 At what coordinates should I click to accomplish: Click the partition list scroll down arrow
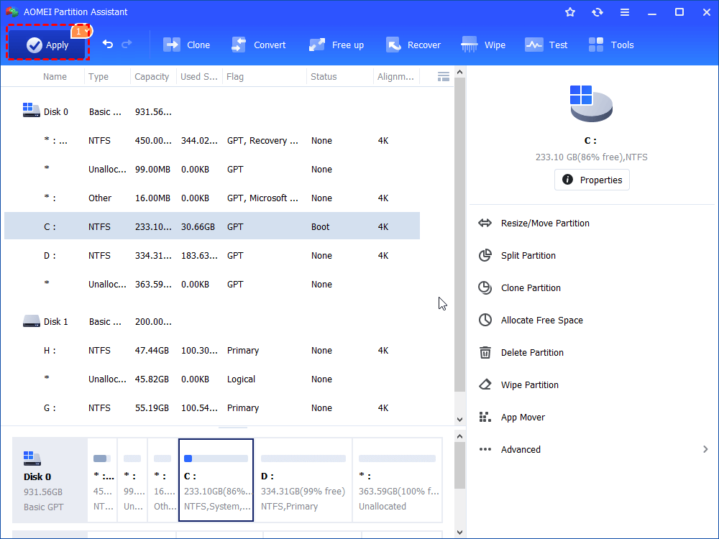(459, 419)
